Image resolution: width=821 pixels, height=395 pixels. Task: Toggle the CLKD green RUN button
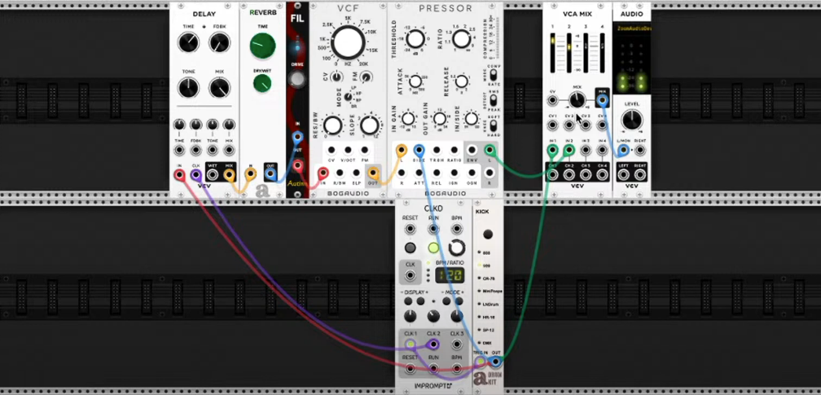click(433, 248)
